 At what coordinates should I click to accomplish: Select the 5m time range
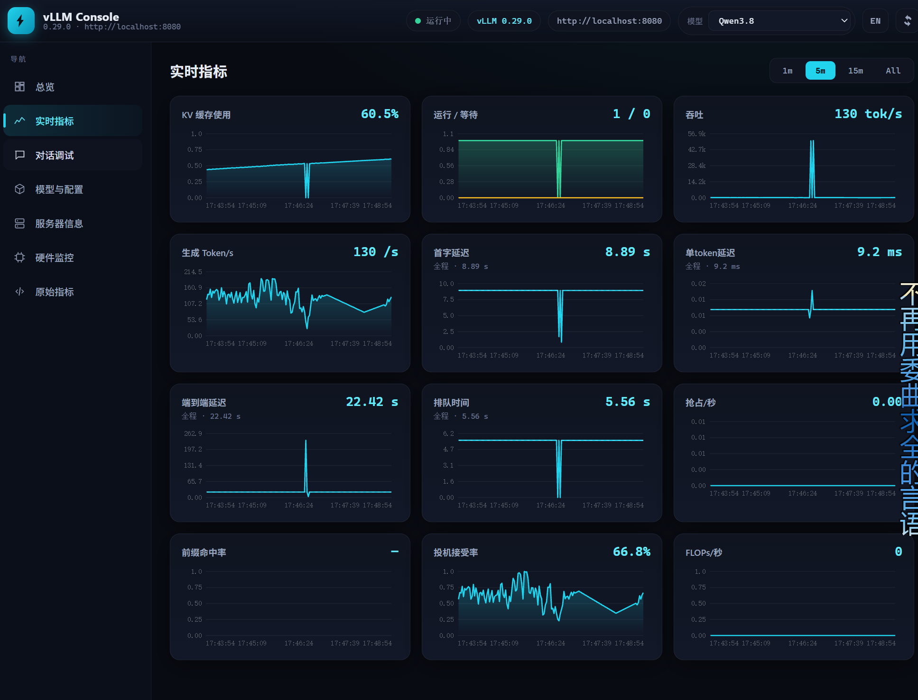point(820,71)
